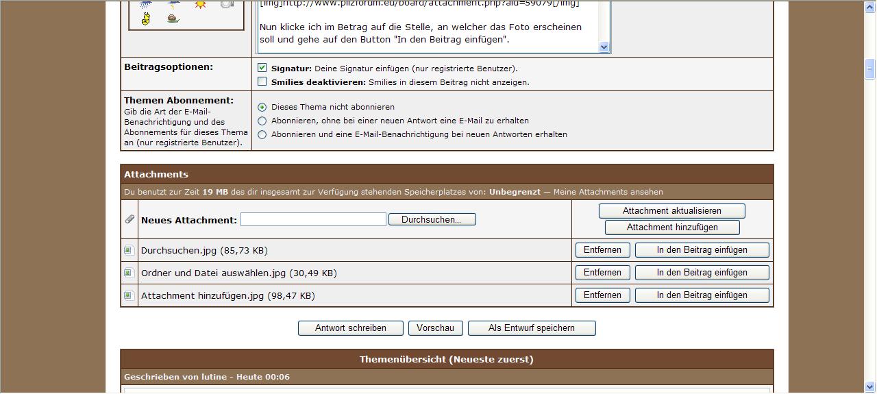
Task: Insert the snail smiley
Action: click(173, 19)
